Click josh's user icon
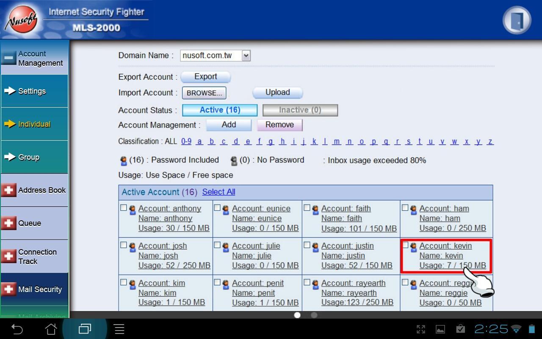Viewport: 542px width, 339px height. click(x=132, y=247)
